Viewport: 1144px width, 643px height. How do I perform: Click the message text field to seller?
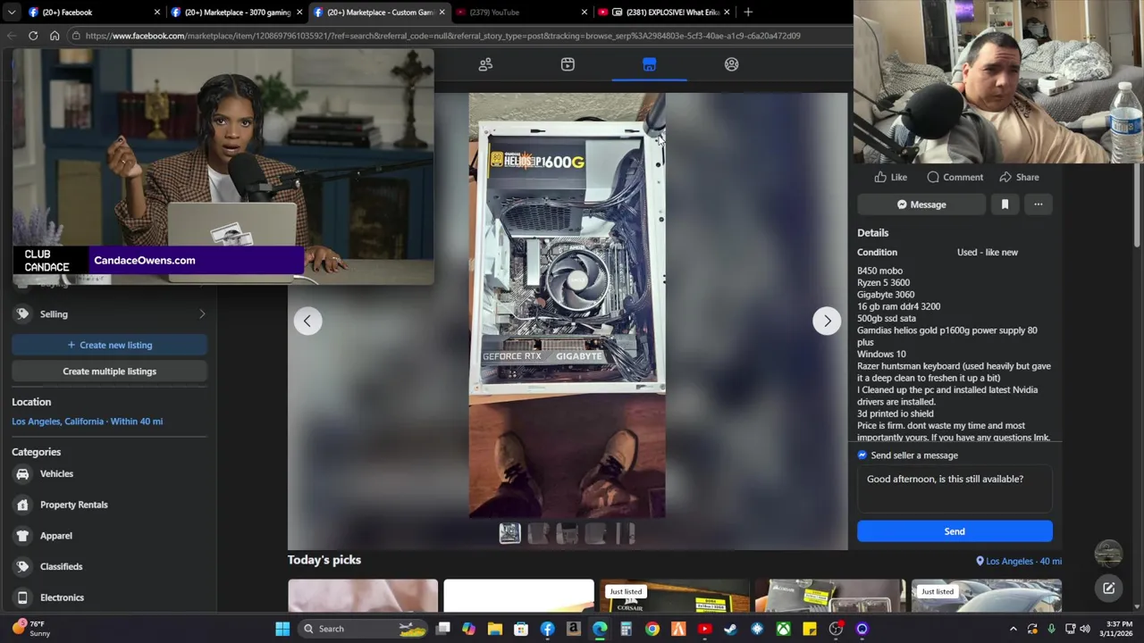[955, 489]
